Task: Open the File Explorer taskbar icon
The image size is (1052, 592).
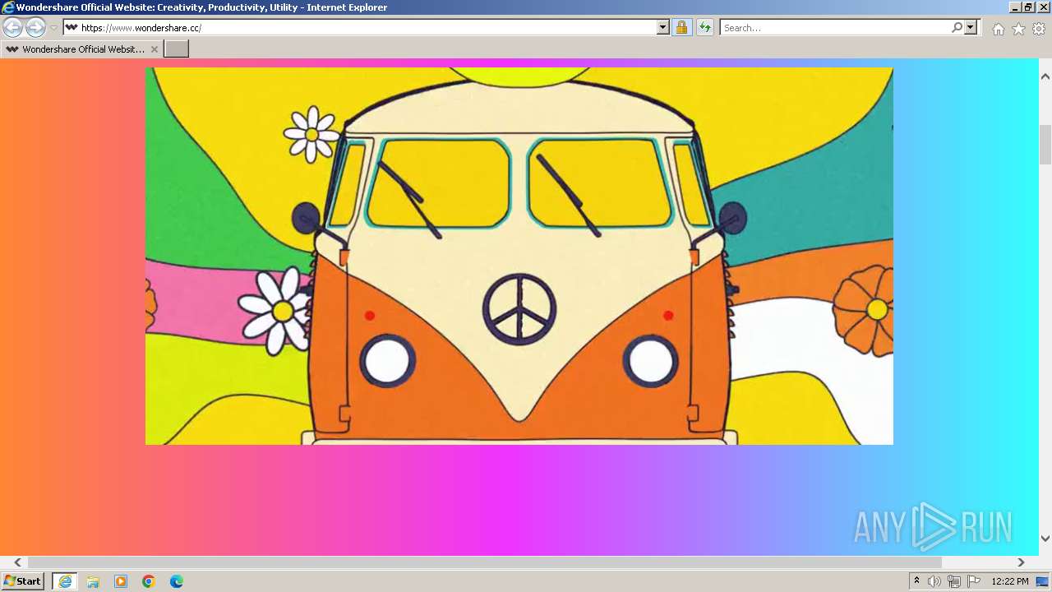Action: tap(93, 581)
